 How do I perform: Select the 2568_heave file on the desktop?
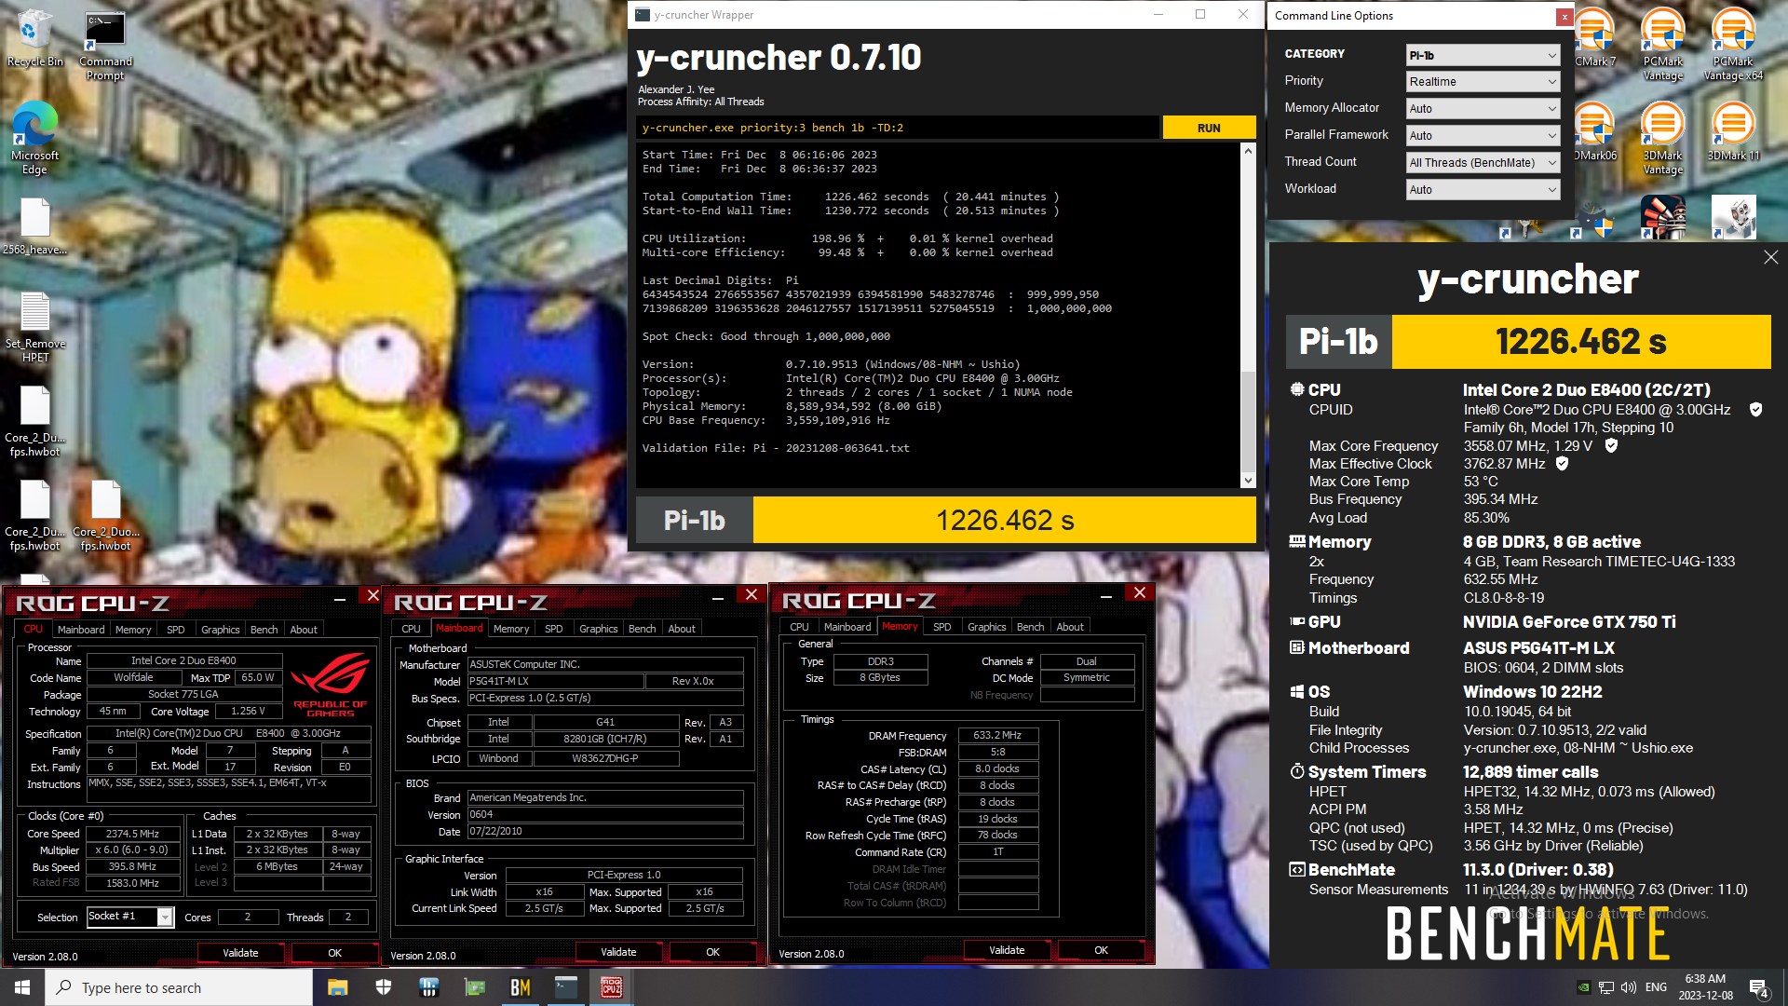pos(34,226)
